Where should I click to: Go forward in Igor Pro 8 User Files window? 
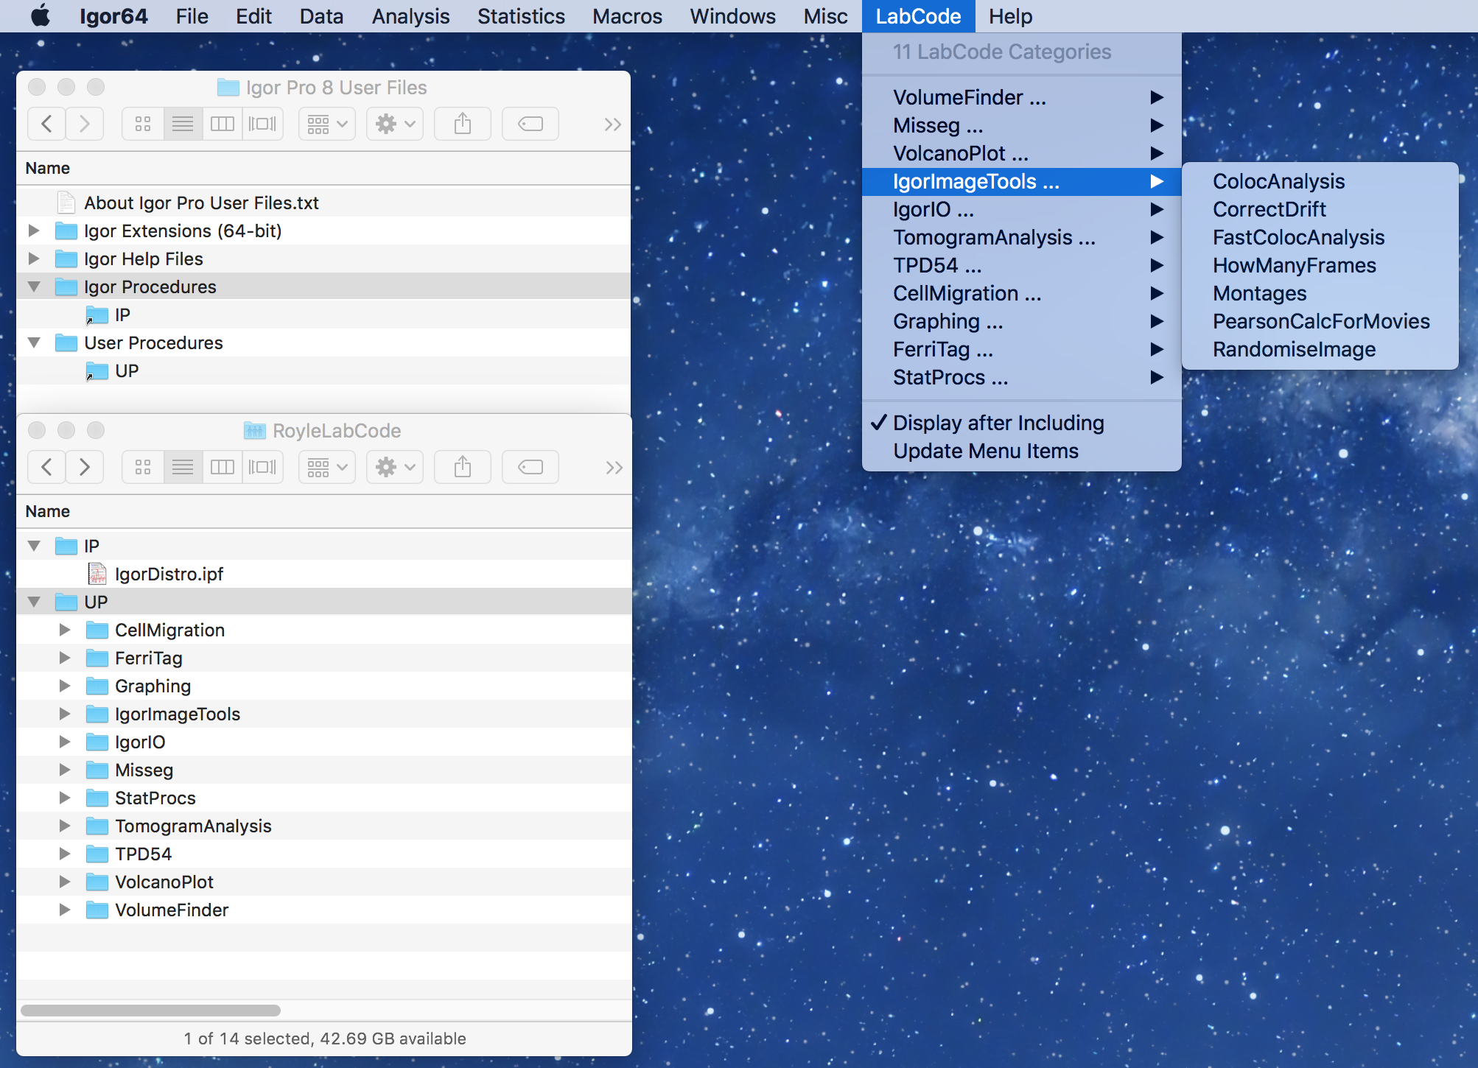tap(85, 124)
